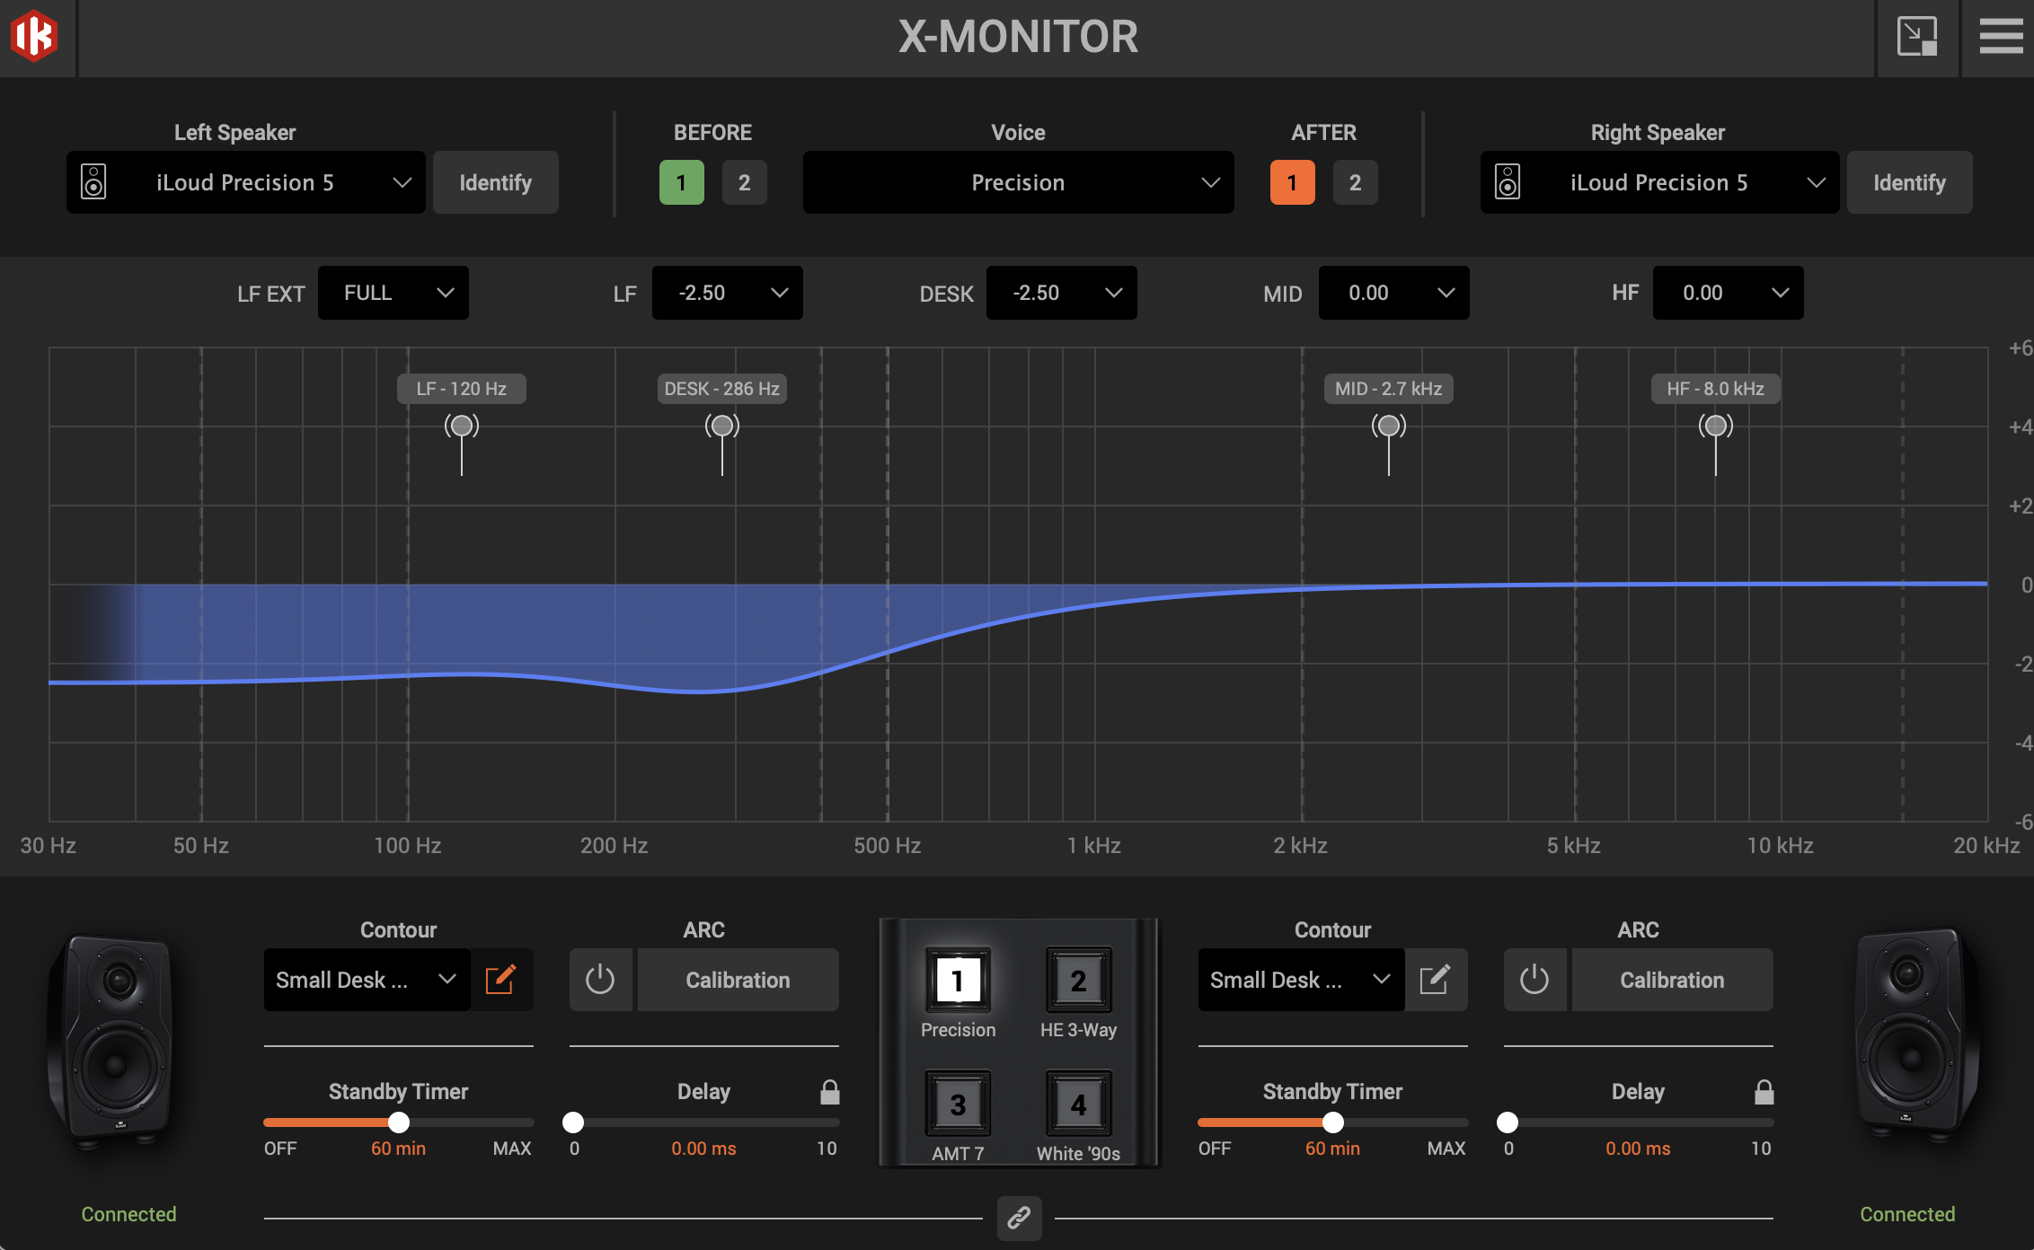The height and width of the screenshot is (1250, 2034).
Task: Click the left Standby Timer slider handle
Action: [399, 1122]
